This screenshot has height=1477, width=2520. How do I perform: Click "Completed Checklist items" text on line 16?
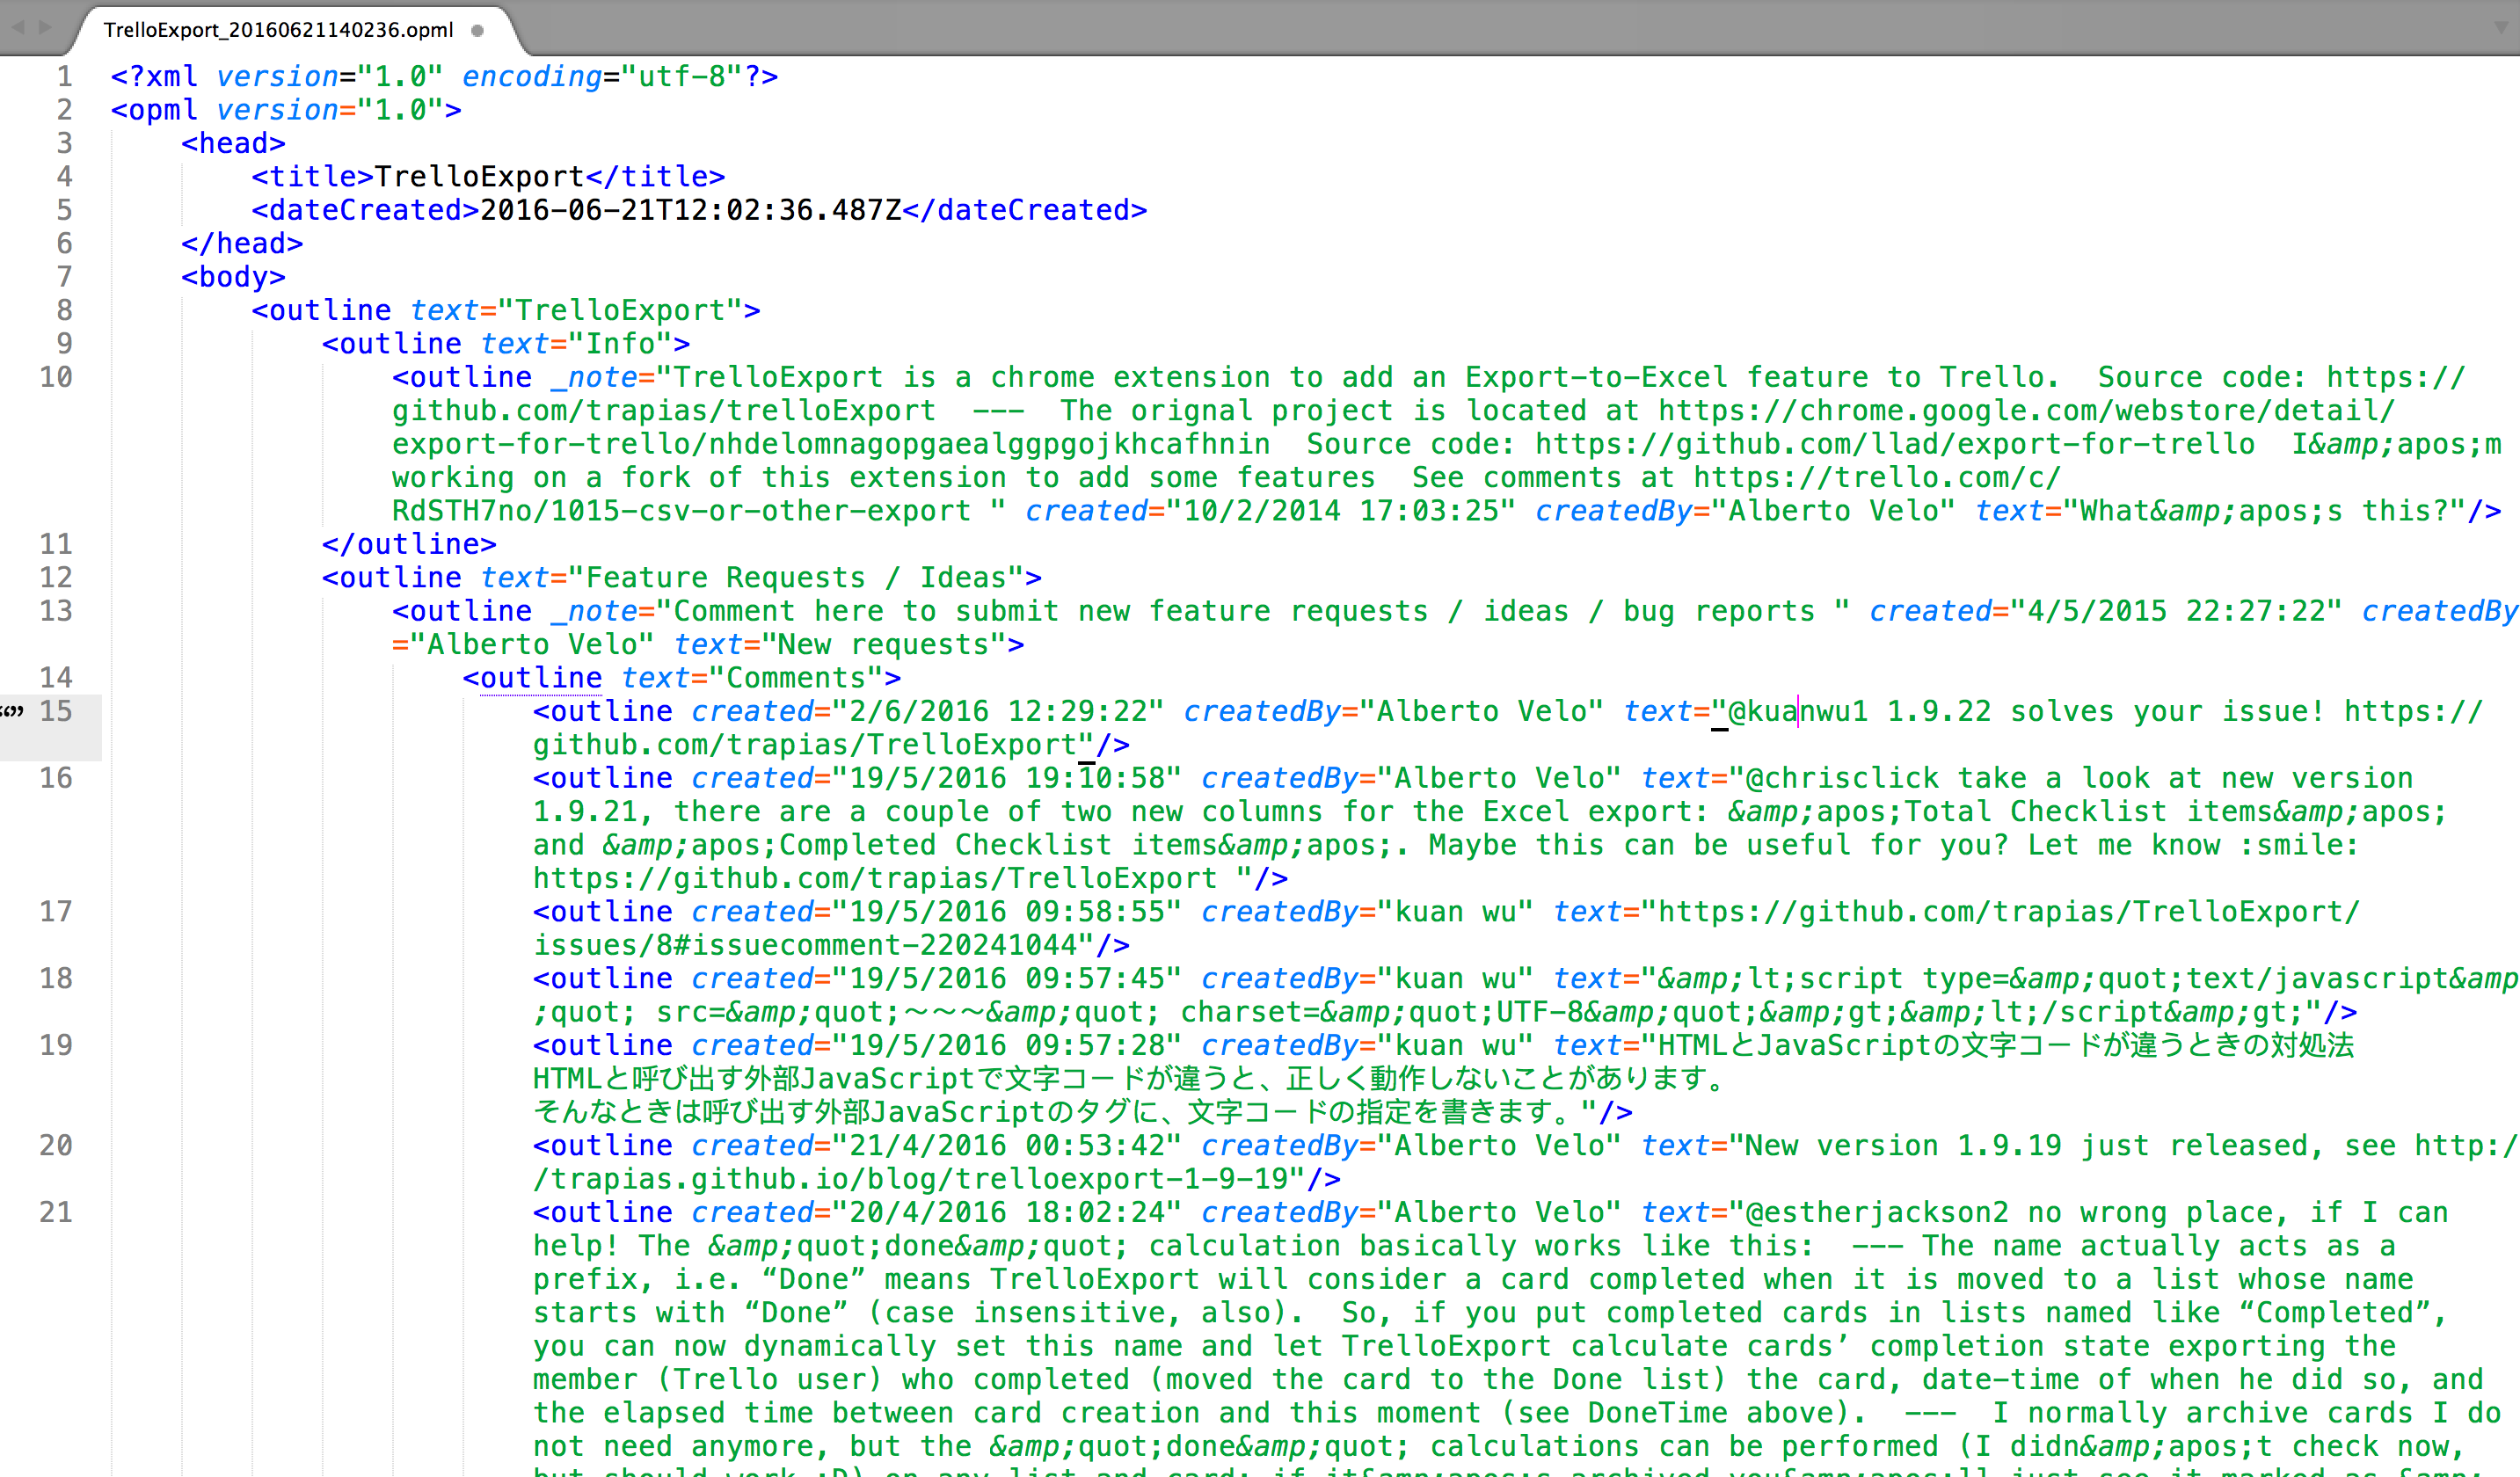click(999, 845)
